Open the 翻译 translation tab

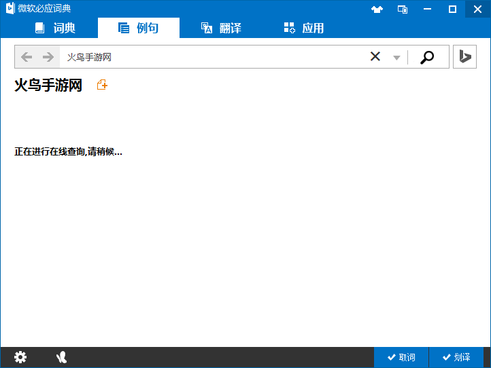tap(221, 28)
